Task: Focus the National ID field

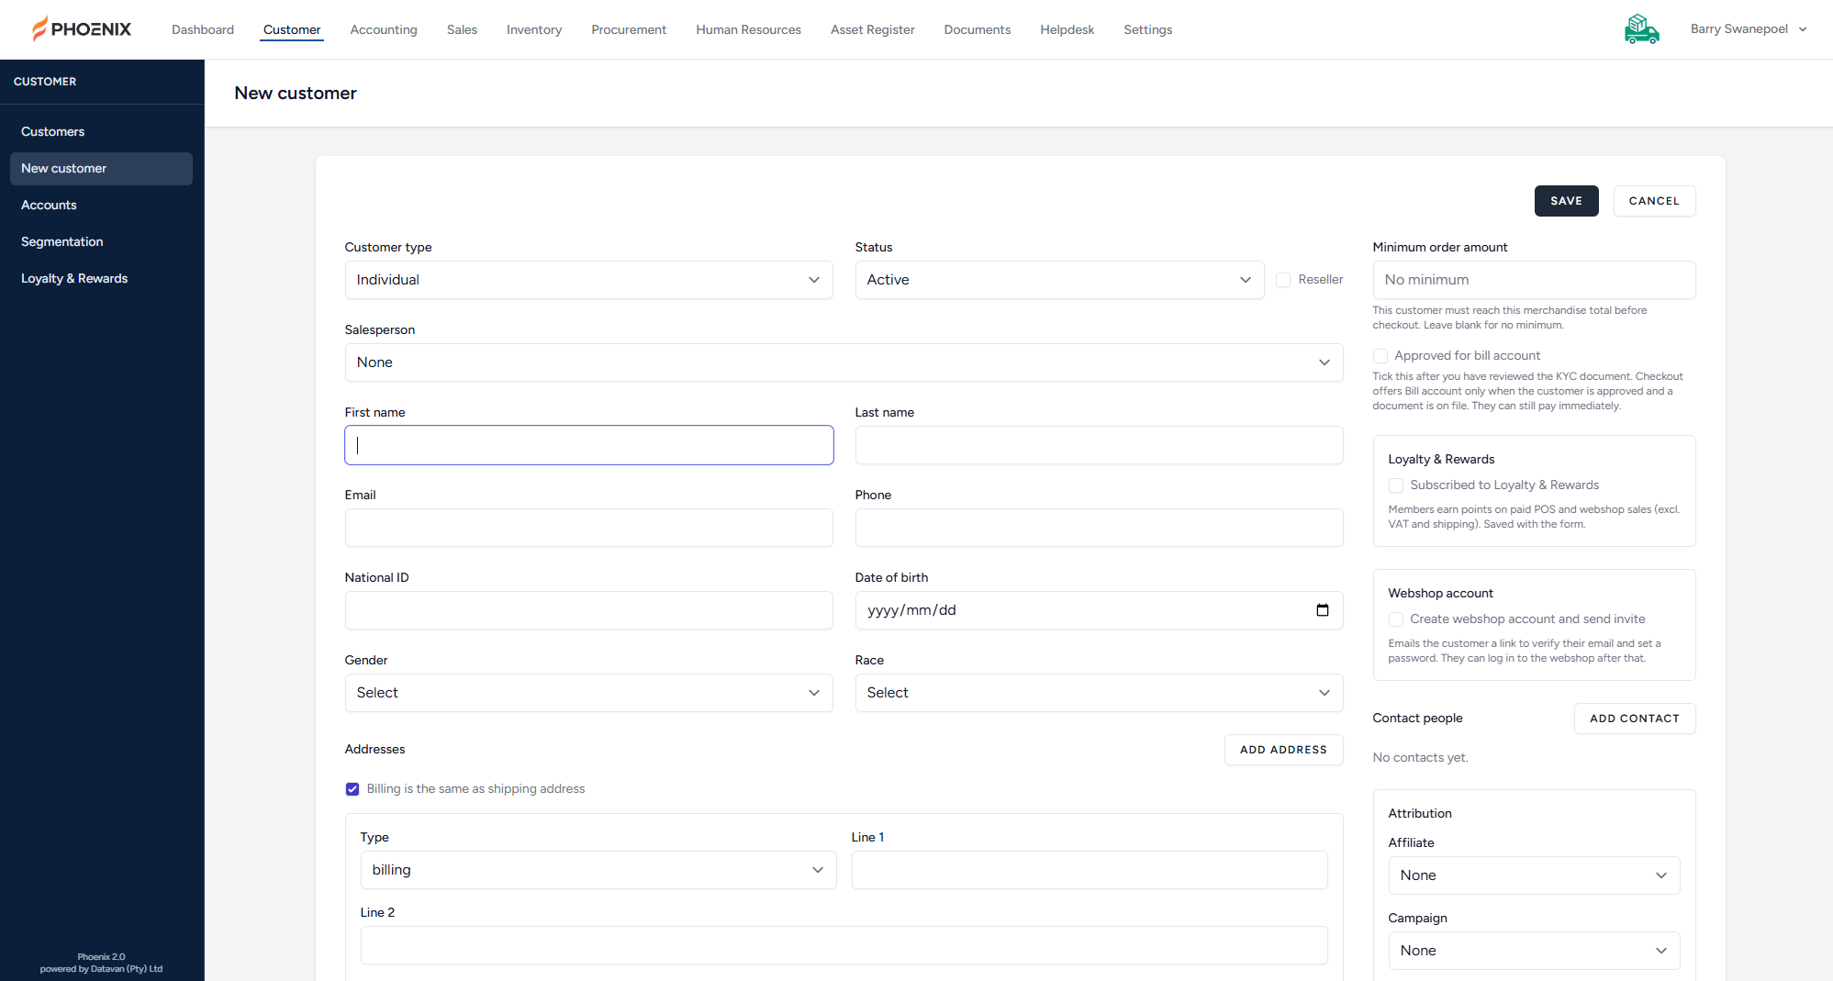Action: click(x=588, y=610)
